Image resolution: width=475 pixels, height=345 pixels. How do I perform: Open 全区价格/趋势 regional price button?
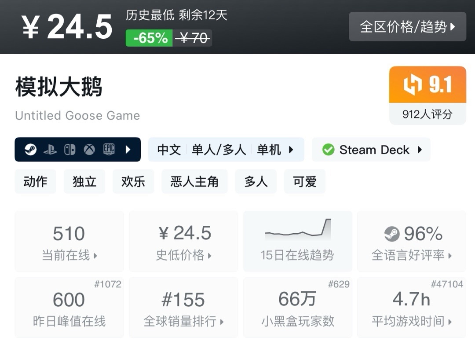(x=407, y=27)
